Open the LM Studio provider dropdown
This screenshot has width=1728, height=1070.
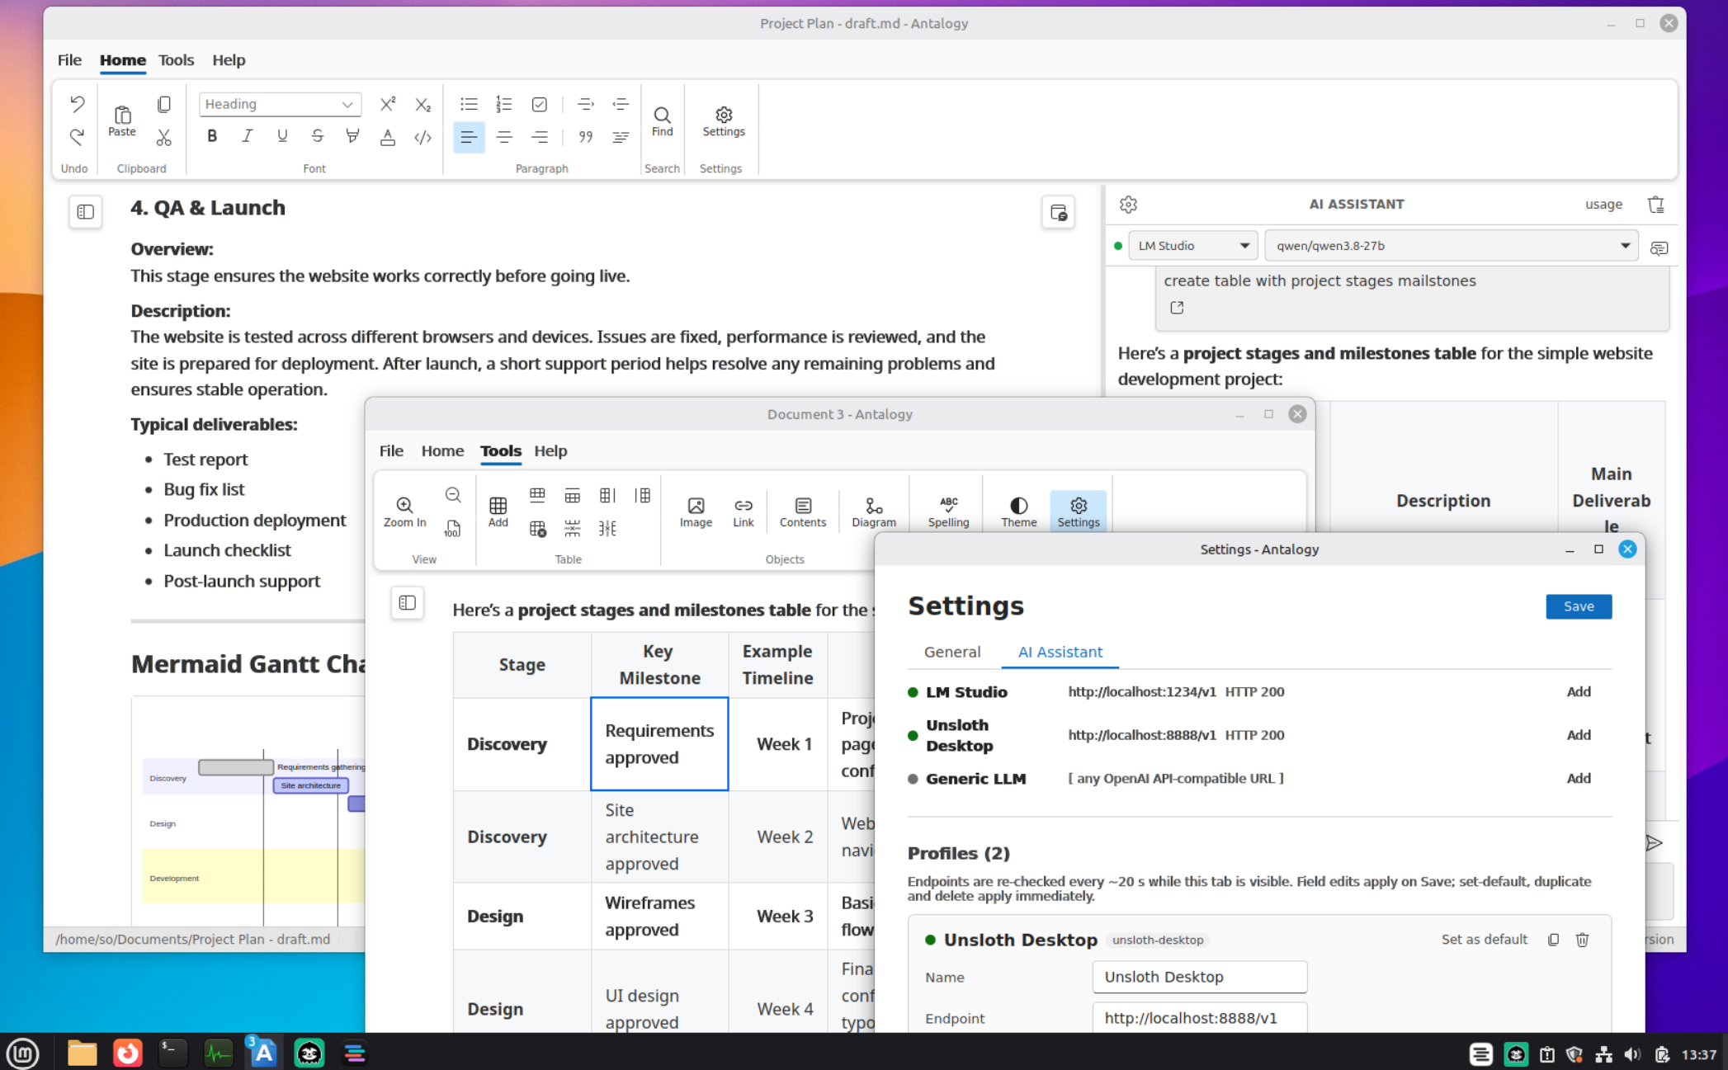click(x=1192, y=246)
